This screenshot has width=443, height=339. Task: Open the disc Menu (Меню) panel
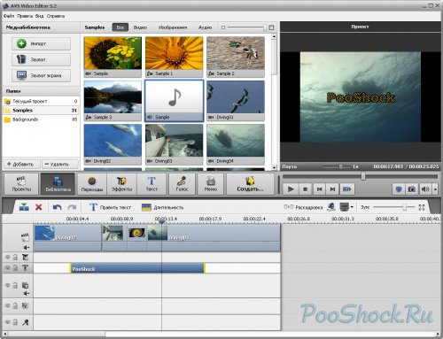coord(211,184)
